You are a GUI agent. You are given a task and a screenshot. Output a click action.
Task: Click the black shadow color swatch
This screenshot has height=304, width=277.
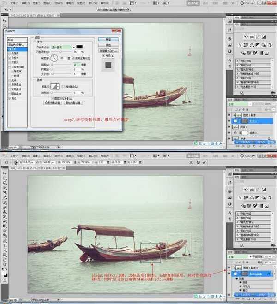[x=79, y=47]
